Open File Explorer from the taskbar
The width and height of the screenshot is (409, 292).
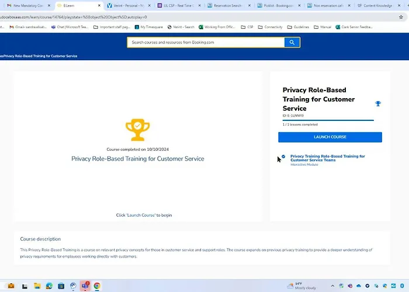point(37,286)
